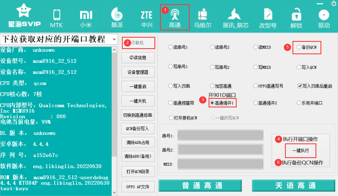Select the 读MEID radio option
Screen dimensions: 338x196
point(262,47)
